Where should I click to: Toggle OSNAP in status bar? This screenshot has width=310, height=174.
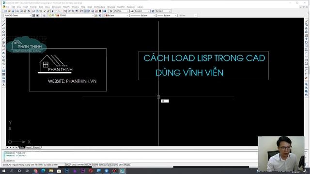coord(95,165)
